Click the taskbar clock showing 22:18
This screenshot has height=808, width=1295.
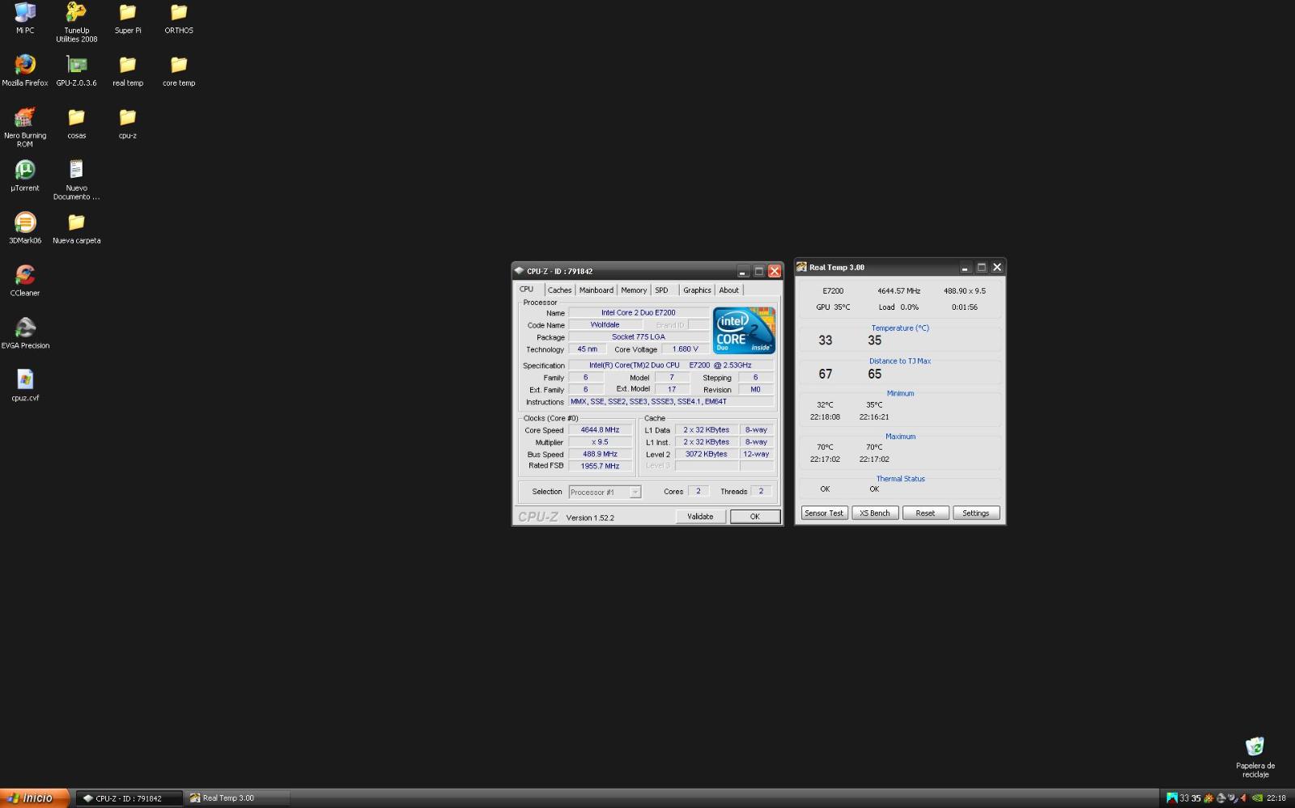[1276, 798]
